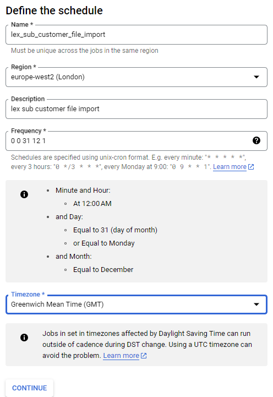Click the Define the schedule heading

[54, 10]
